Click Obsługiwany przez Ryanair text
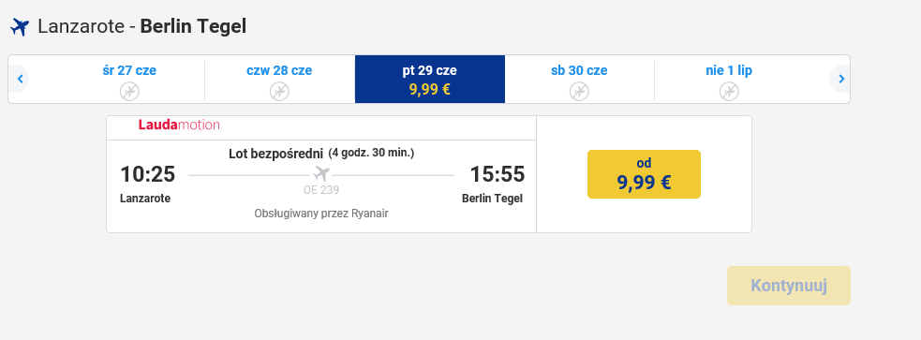 coord(321,214)
